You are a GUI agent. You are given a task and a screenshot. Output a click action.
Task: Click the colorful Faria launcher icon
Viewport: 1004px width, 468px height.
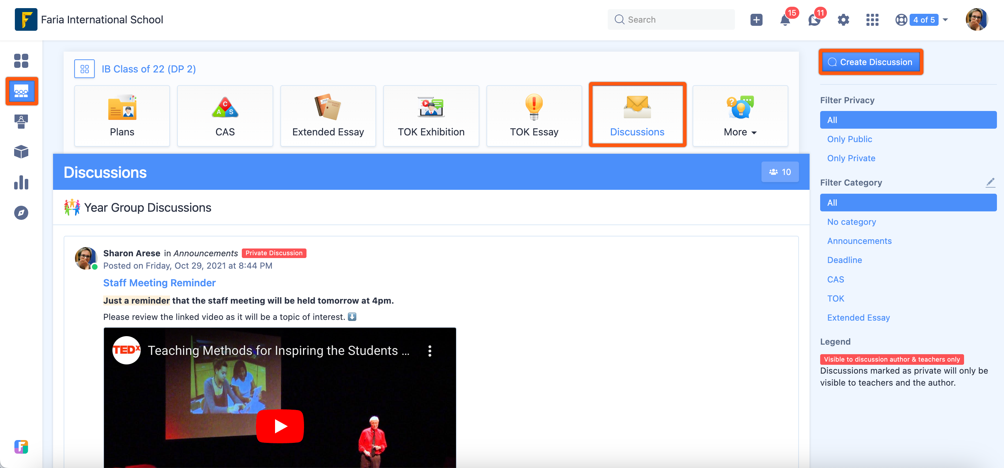coord(21,446)
